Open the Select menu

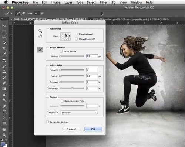[x=91, y=2]
